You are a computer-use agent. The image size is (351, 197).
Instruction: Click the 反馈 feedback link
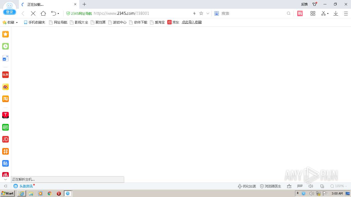click(304, 4)
